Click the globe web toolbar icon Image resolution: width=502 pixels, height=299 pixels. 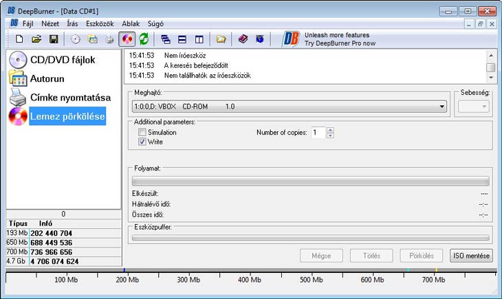[x=260, y=39]
